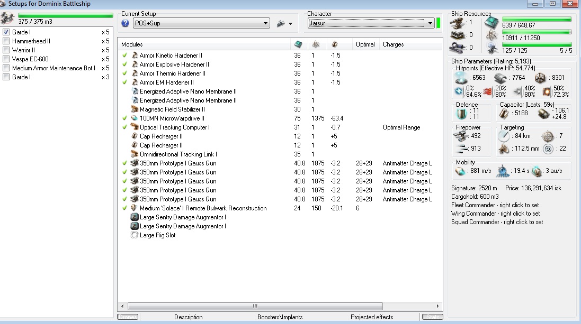Click the capacitor icon showing 5188
This screenshot has height=324, width=581.
pos(504,114)
